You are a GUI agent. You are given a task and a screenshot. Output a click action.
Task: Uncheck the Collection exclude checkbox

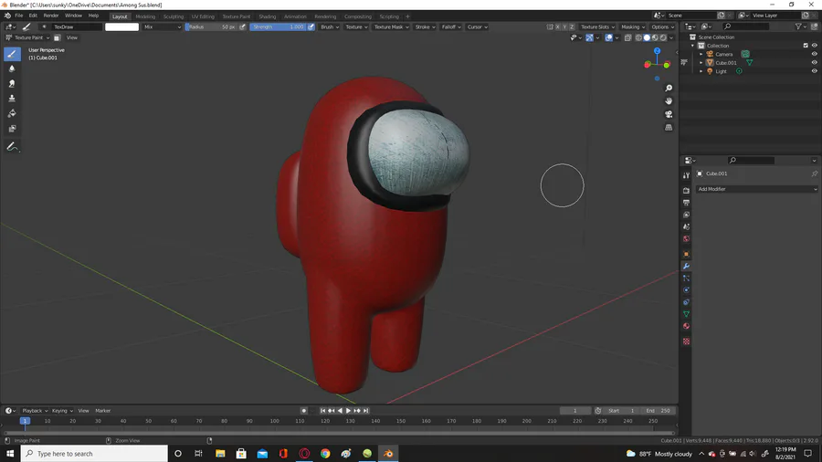pyautogui.click(x=806, y=46)
